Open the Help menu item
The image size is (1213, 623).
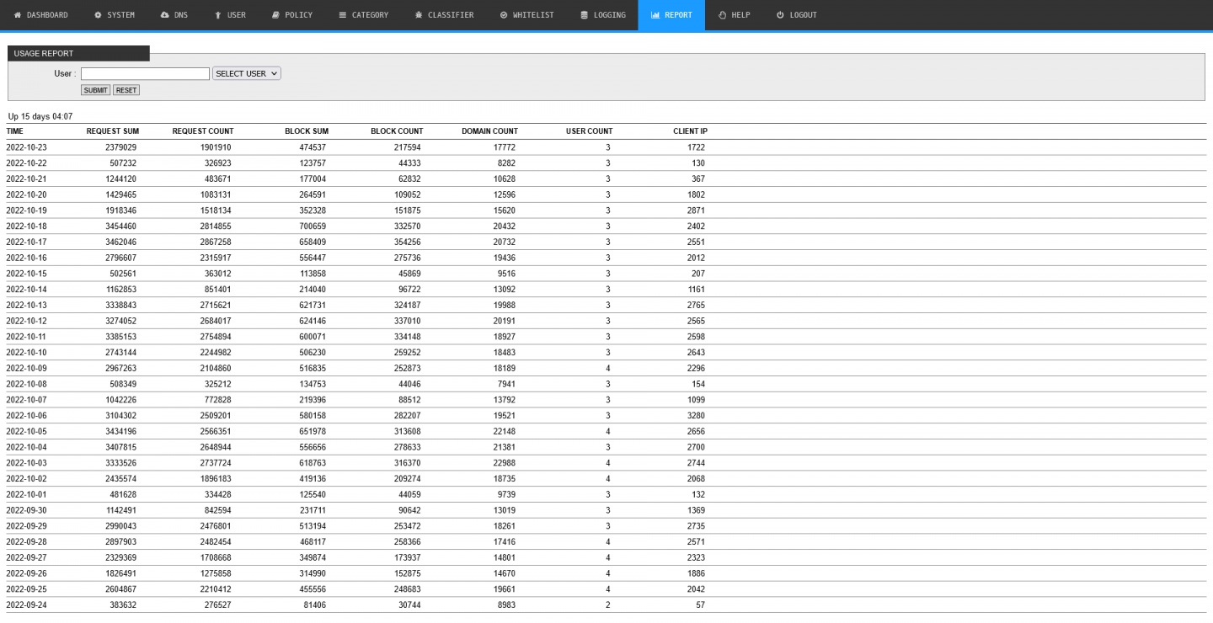[x=734, y=15]
